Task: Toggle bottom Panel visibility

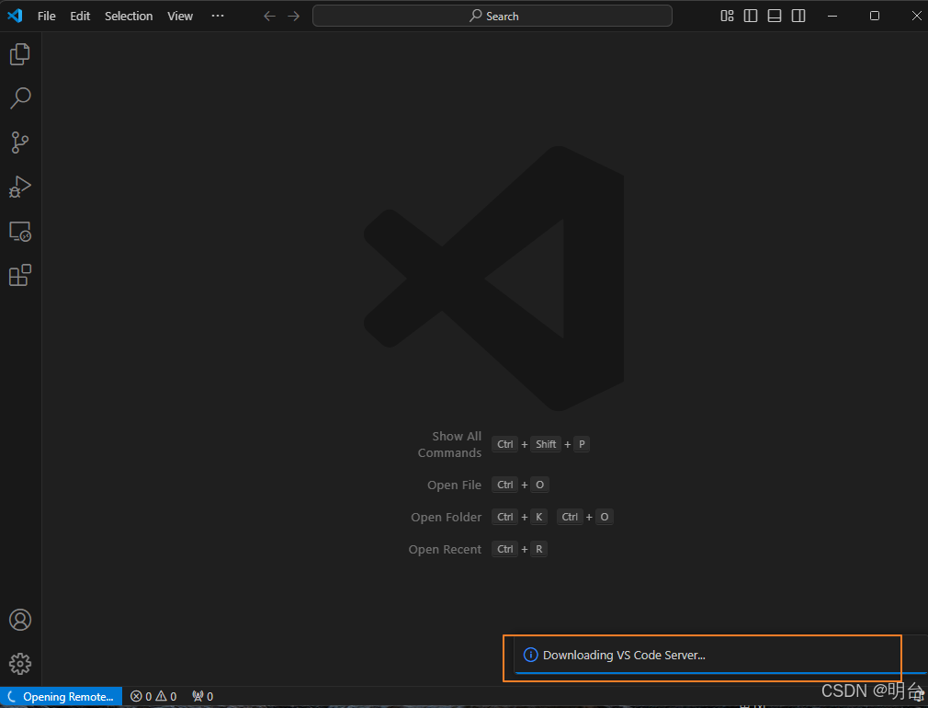Action: coord(775,16)
